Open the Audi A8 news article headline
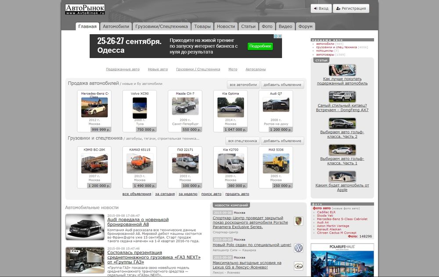This screenshot has height=277, width=439. pyautogui.click(x=138, y=222)
